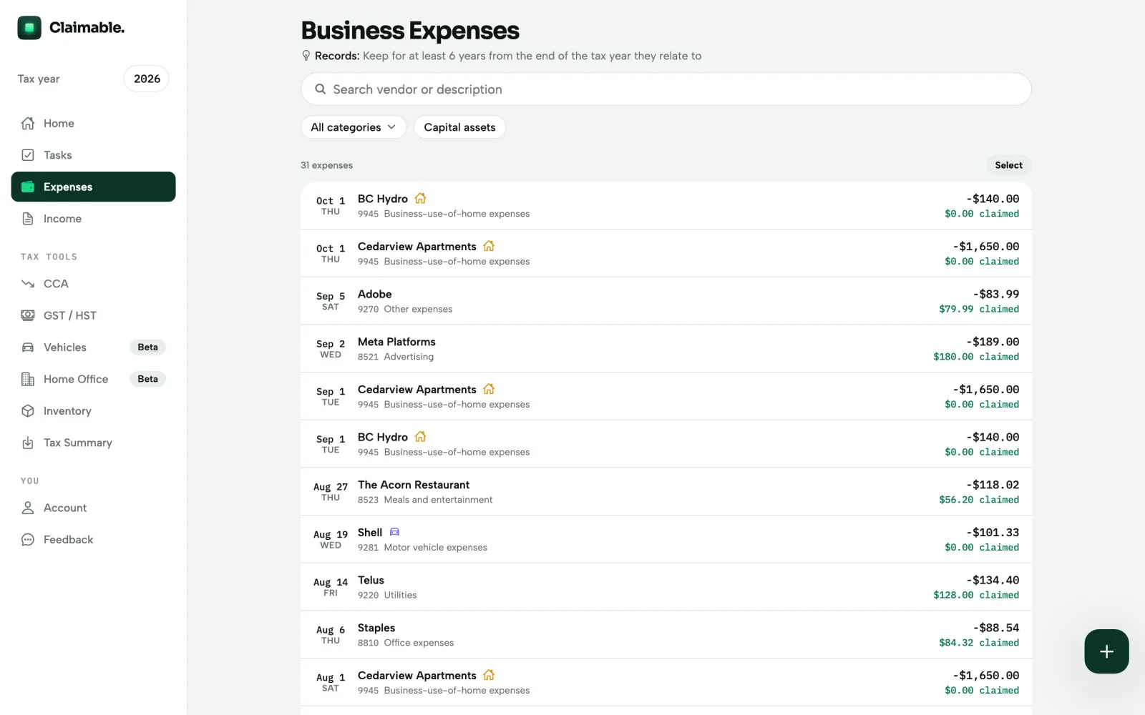Open the All categories dropdown
1145x715 pixels.
pos(354,127)
